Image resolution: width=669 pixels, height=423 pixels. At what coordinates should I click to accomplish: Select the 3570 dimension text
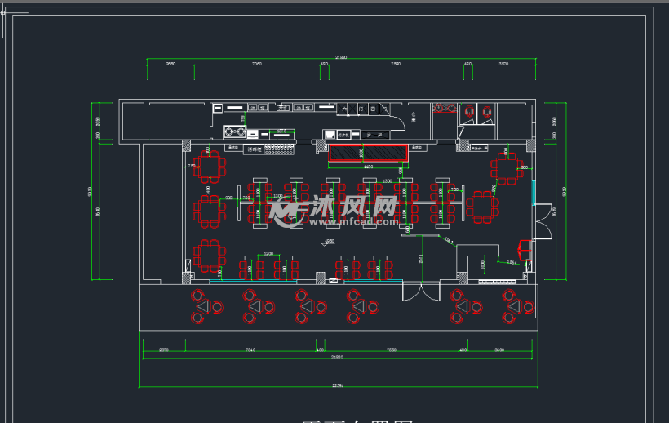pyautogui.click(x=503, y=64)
